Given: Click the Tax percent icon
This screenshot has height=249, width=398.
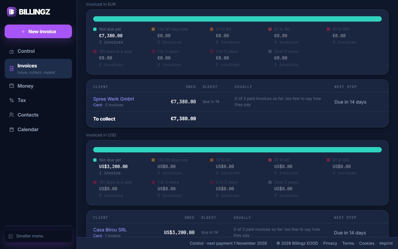Looking at the screenshot, I should point(12,100).
